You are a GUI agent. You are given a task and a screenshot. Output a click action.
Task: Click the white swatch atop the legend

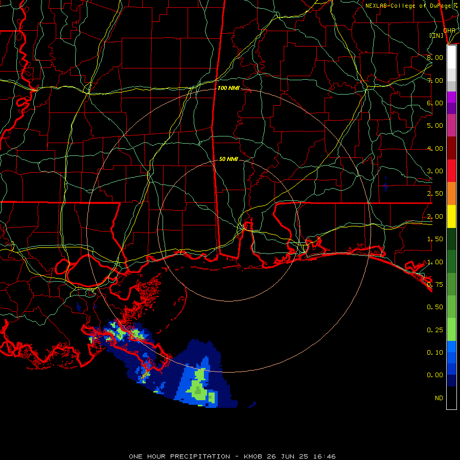pos(451,57)
